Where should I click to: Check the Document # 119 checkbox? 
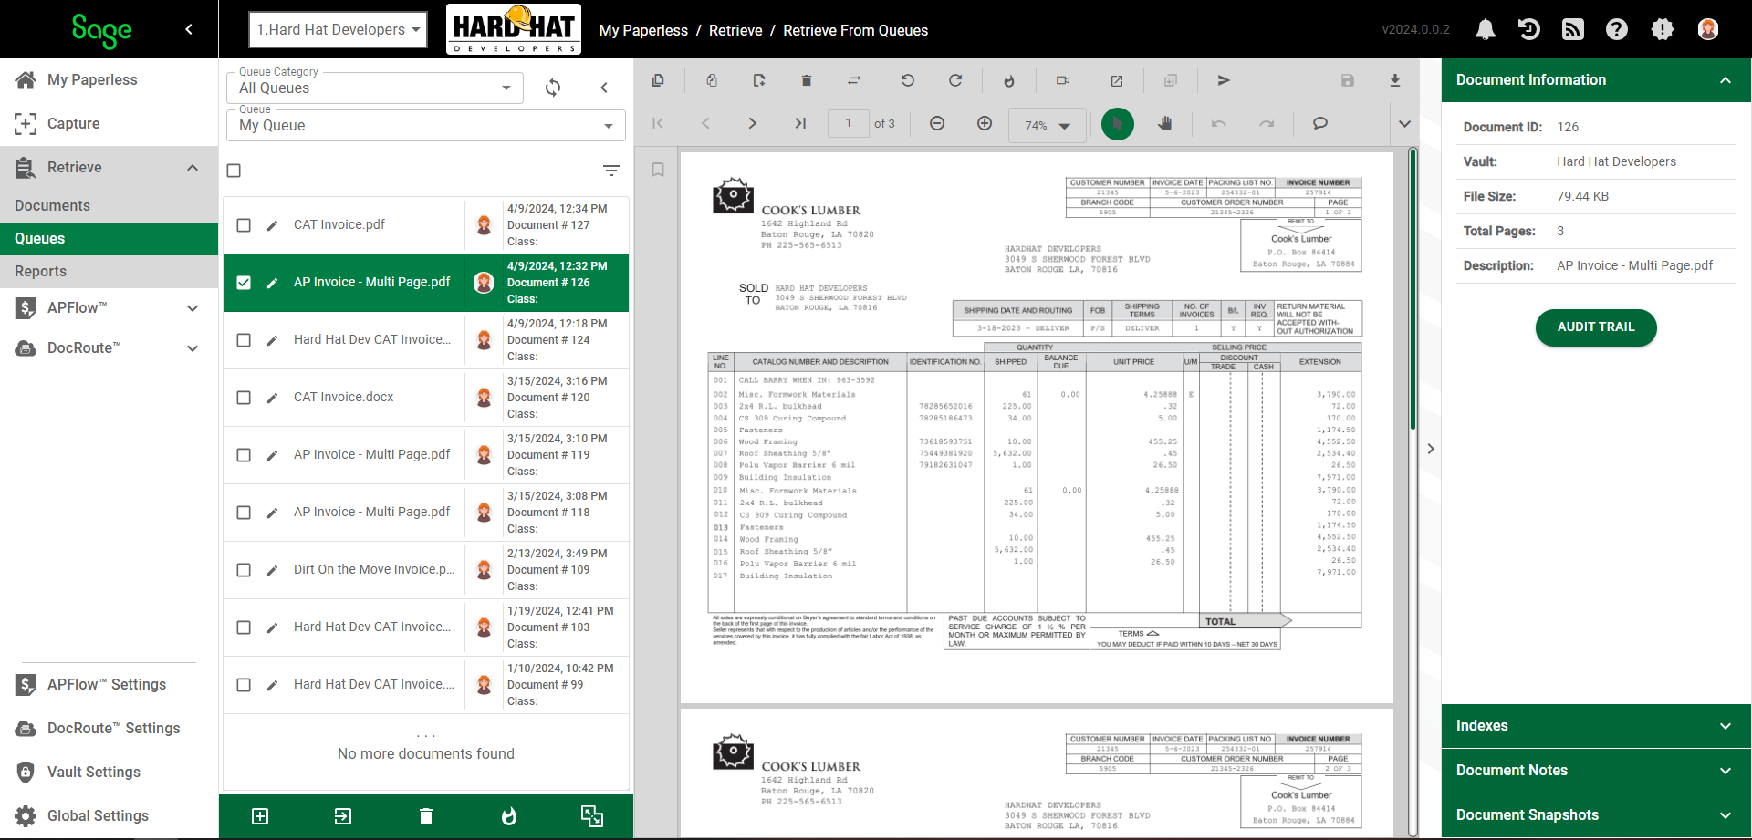tap(244, 455)
